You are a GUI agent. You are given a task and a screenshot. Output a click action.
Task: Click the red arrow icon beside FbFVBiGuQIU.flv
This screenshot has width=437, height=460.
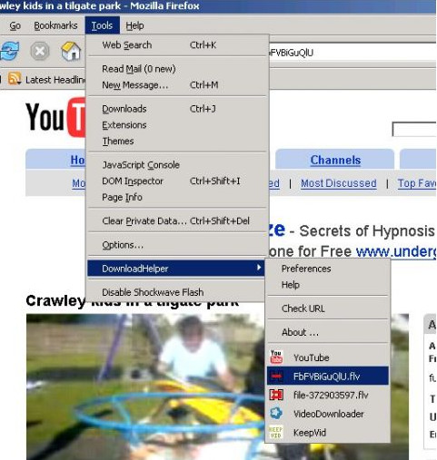pyautogui.click(x=276, y=376)
